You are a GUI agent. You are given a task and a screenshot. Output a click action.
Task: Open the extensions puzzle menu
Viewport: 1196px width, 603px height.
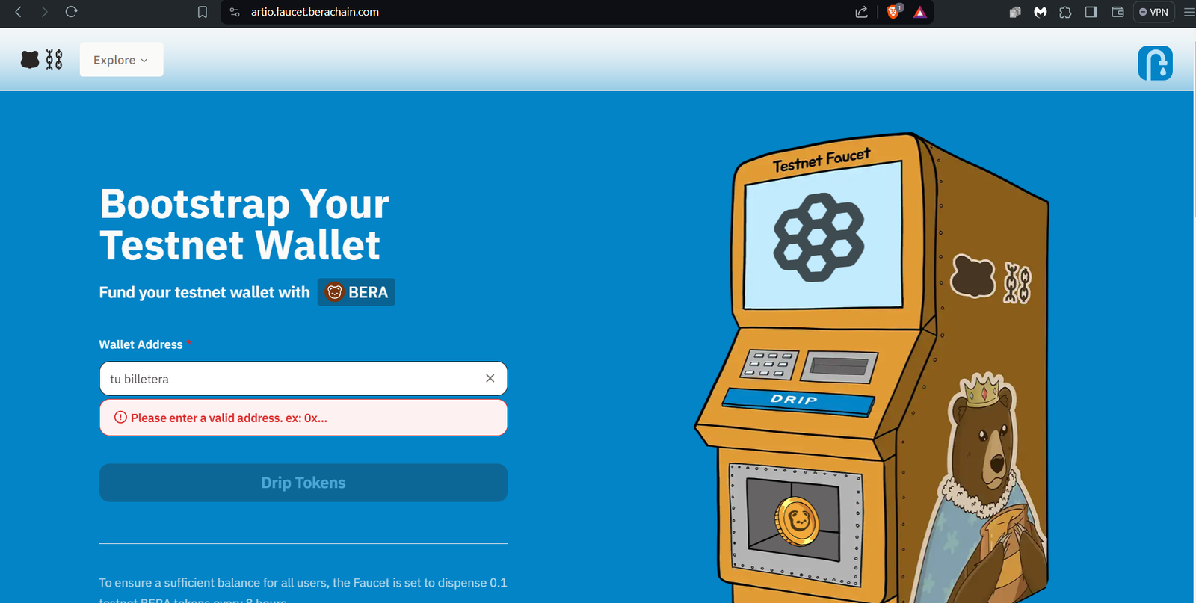(x=1065, y=12)
